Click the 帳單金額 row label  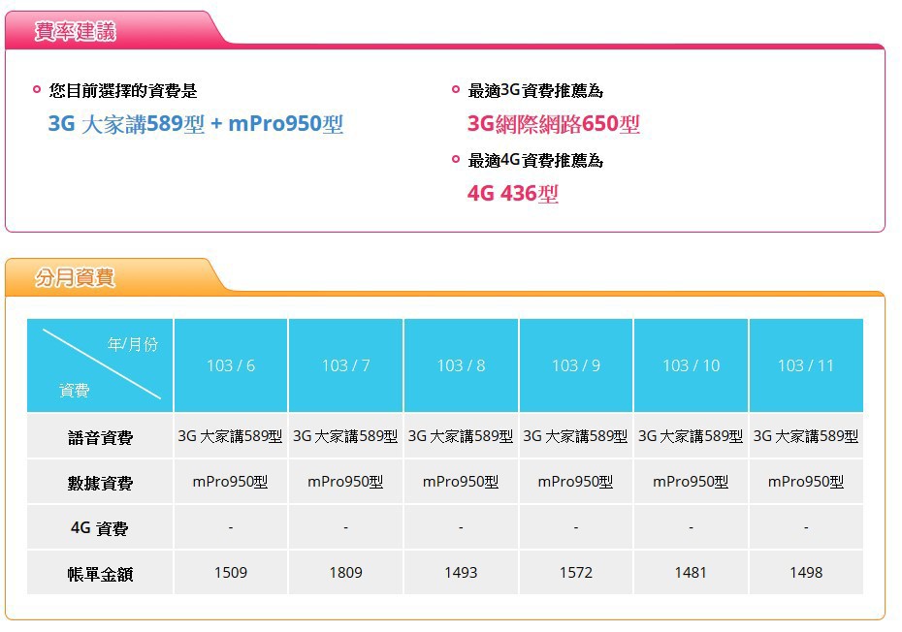(x=100, y=574)
